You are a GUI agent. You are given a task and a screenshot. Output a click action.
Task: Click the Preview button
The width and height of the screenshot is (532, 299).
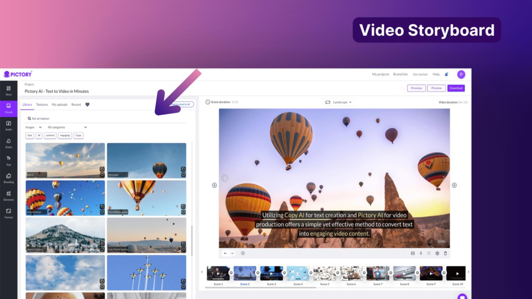pos(436,88)
